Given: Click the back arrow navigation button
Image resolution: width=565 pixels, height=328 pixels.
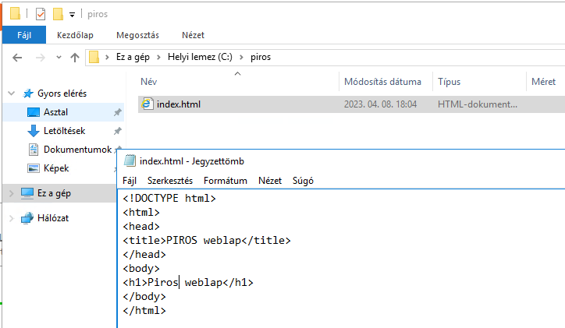Looking at the screenshot, I should click(x=19, y=57).
